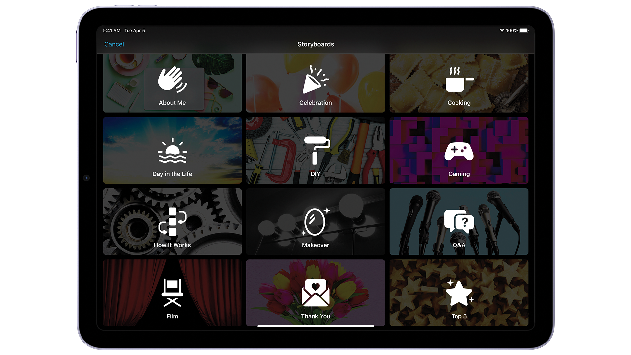Screen dimensions: 631x355
Task: Select the Thank You storyboard
Action: pos(315,293)
